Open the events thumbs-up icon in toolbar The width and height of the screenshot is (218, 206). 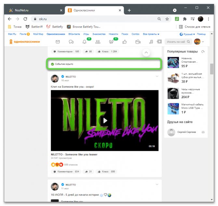(x=124, y=42)
